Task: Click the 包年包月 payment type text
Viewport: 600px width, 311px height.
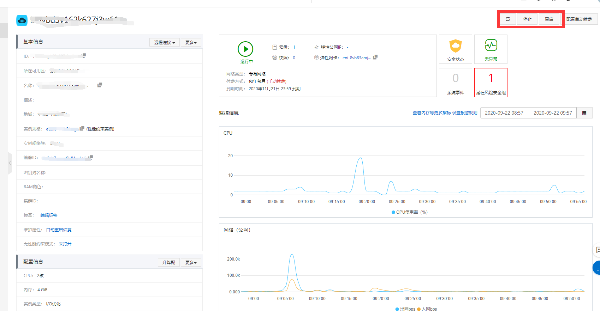Action: point(257,81)
